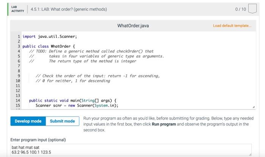Click Load default template link

tap(232, 26)
